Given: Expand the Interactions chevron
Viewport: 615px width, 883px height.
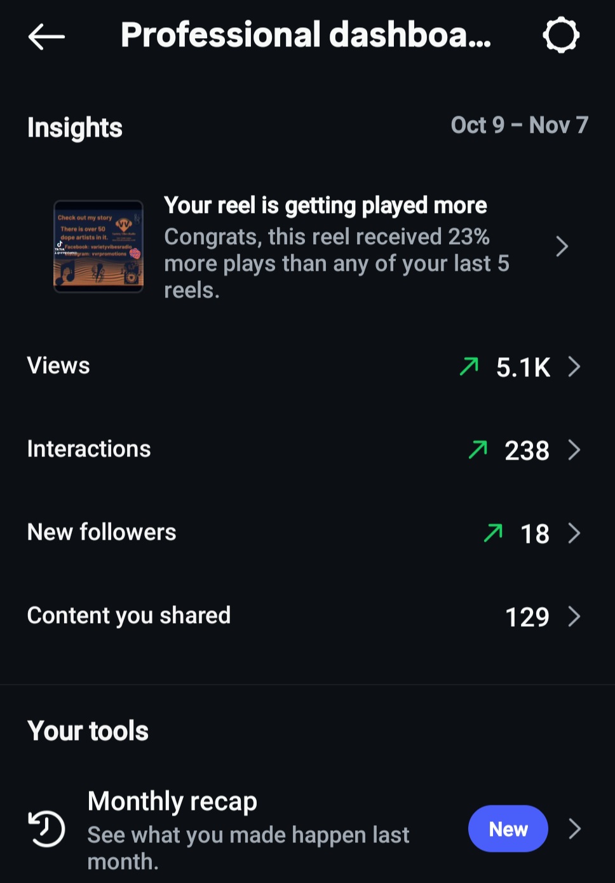Looking at the screenshot, I should pyautogui.click(x=574, y=449).
